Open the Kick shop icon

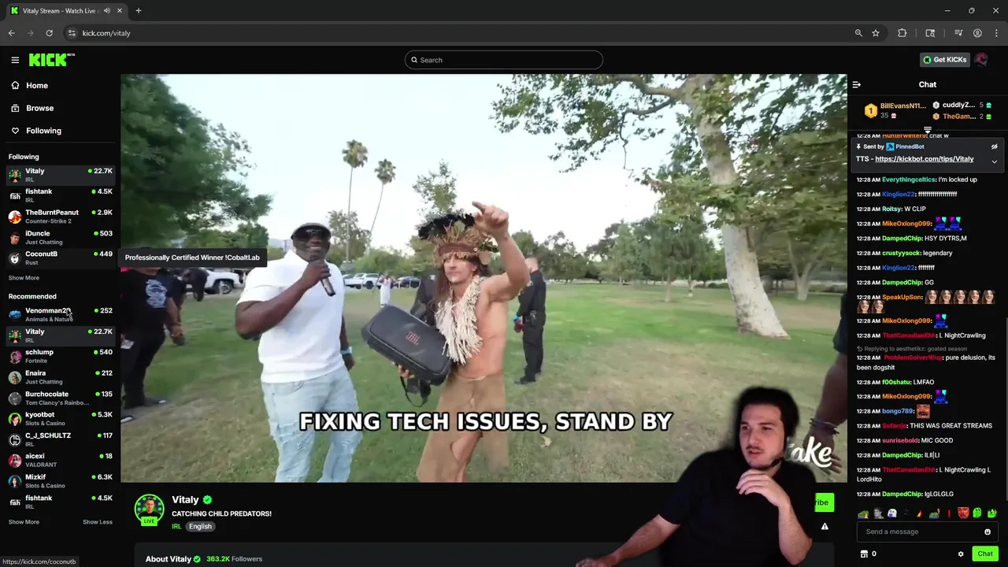point(864,554)
